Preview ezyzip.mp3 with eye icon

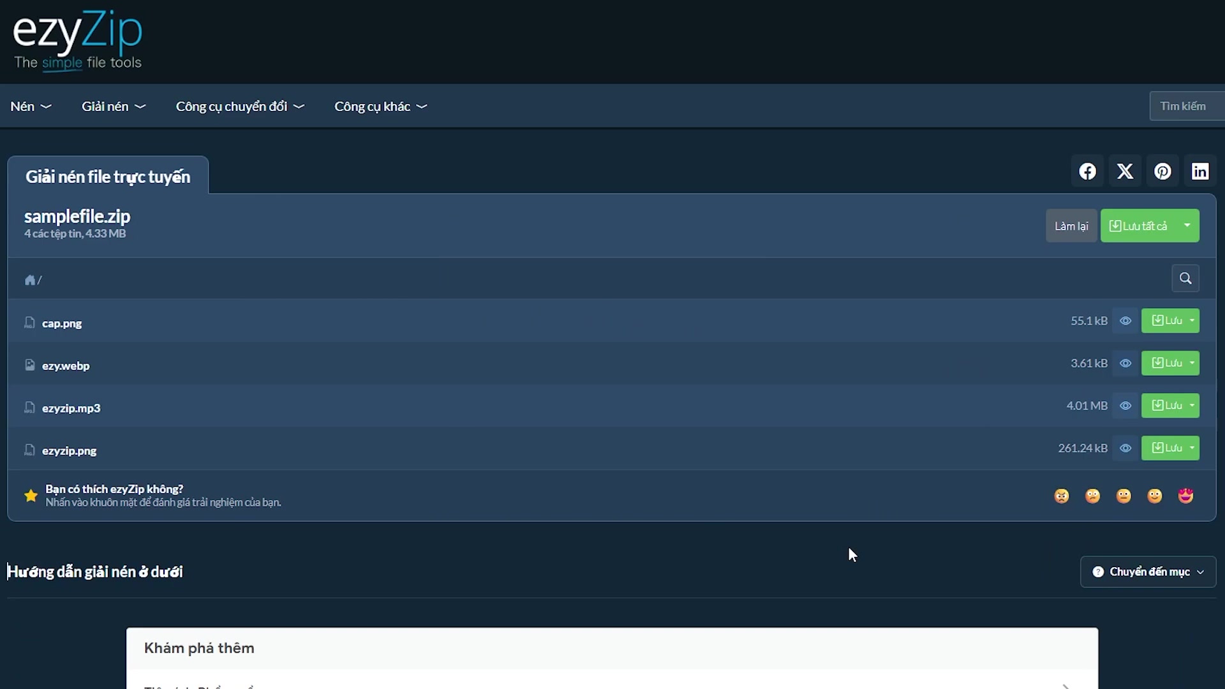pyautogui.click(x=1125, y=406)
